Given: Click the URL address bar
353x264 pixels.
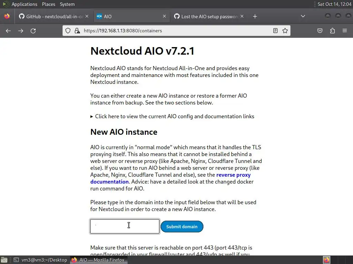Looking at the screenshot, I should (x=176, y=31).
